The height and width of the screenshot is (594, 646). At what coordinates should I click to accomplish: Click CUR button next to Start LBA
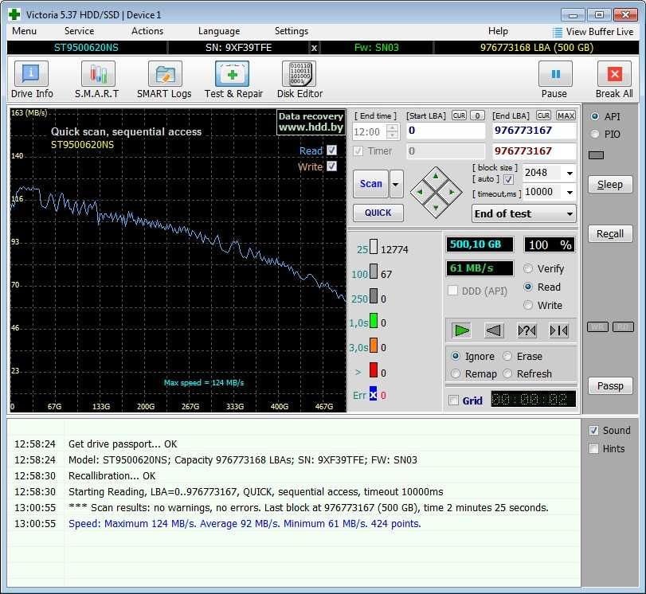[x=459, y=115]
